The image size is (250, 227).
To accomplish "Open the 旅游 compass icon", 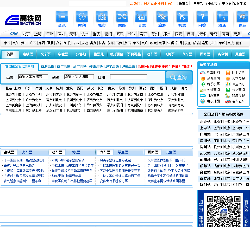I will point(162,17).
